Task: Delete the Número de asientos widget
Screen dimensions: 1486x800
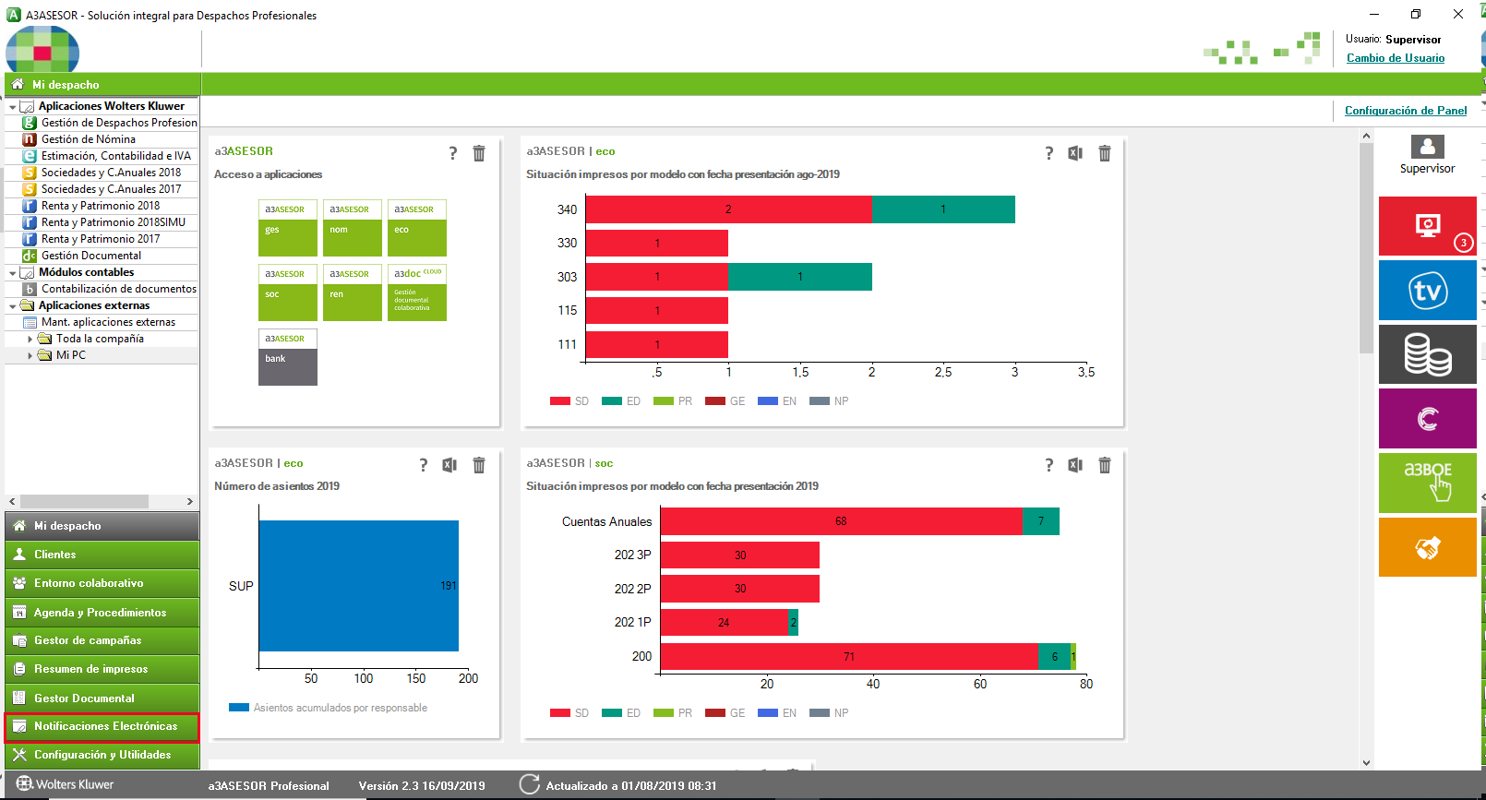Action: coord(479,465)
